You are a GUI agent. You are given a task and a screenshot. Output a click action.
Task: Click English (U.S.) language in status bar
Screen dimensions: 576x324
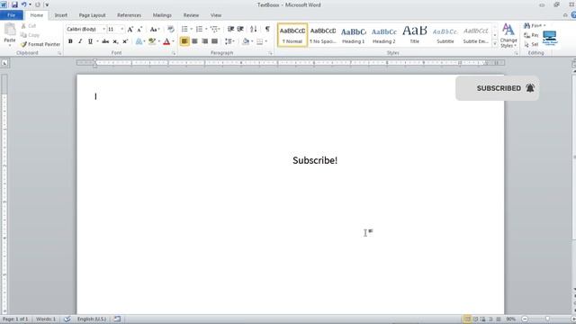pos(92,319)
